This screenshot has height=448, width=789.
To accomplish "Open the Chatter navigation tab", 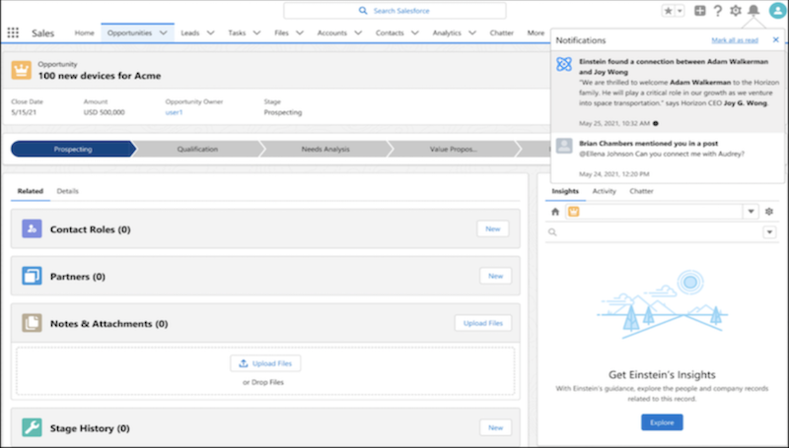I will (x=502, y=33).
